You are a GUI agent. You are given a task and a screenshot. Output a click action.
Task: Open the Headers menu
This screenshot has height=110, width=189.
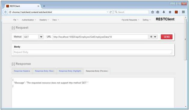pos(44,20)
